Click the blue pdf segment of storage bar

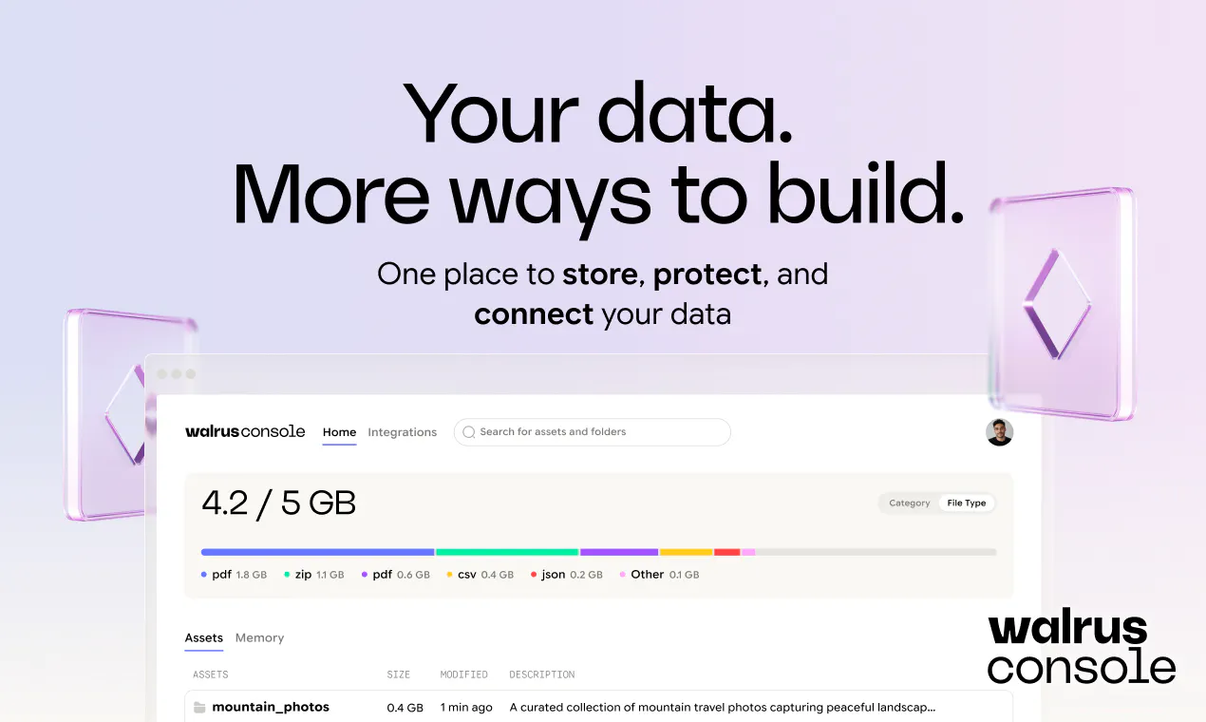coord(318,552)
